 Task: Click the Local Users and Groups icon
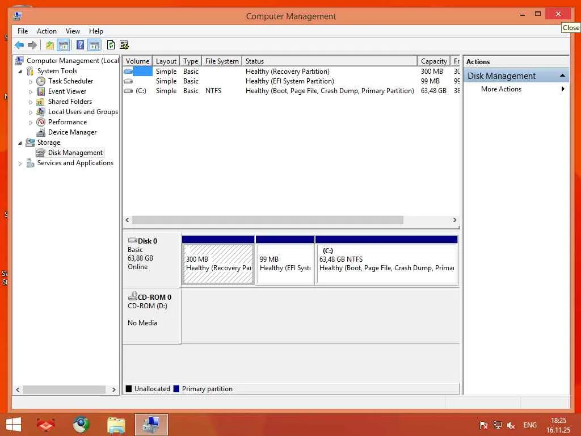tap(41, 112)
